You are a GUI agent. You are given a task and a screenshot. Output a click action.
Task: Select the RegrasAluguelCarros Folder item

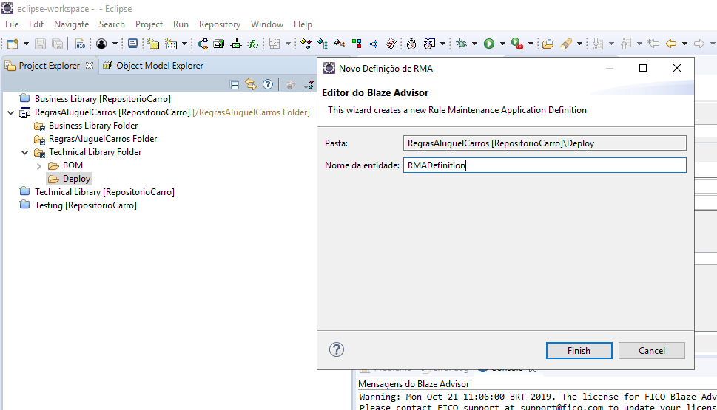click(x=96, y=139)
